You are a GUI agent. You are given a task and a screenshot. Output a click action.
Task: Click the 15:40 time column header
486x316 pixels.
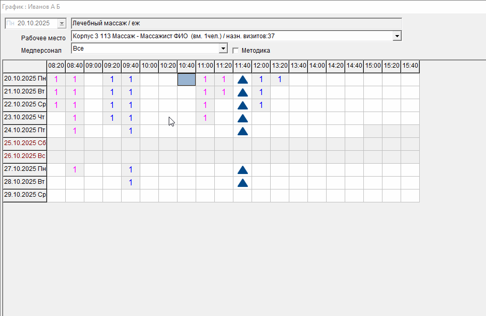(410, 66)
